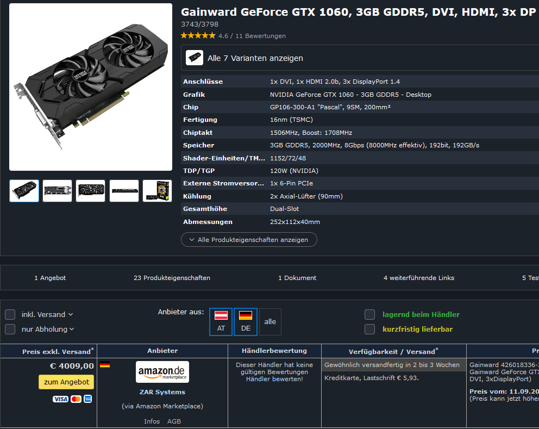Click the German flag DE vendor filter
This screenshot has height=429, width=539.
[246, 322]
